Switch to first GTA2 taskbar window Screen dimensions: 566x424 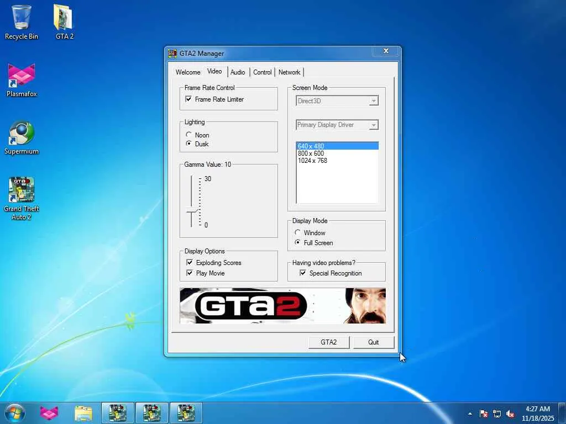coord(118,413)
